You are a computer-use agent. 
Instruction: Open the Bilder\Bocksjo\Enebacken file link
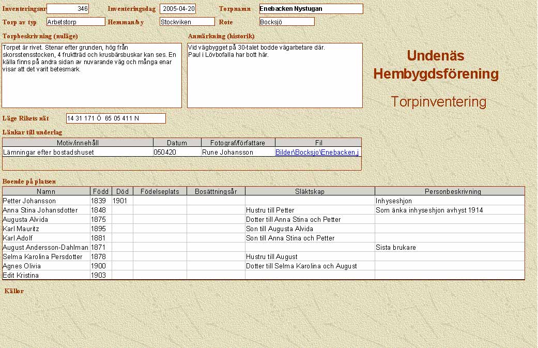pos(317,153)
